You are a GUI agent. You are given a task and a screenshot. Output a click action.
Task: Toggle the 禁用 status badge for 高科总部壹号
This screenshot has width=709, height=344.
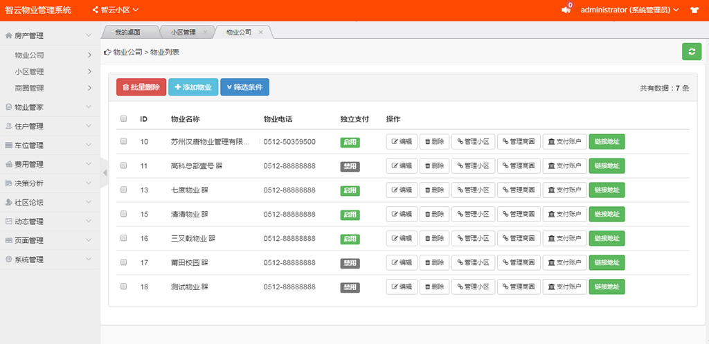pos(350,166)
